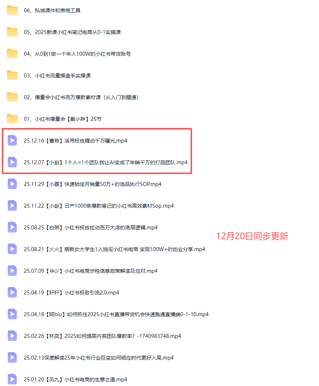This screenshot has height=386, width=319.
Task: Open file 25.07.09【华少】小红书电商涉税信息.mp4
Action: (90, 271)
